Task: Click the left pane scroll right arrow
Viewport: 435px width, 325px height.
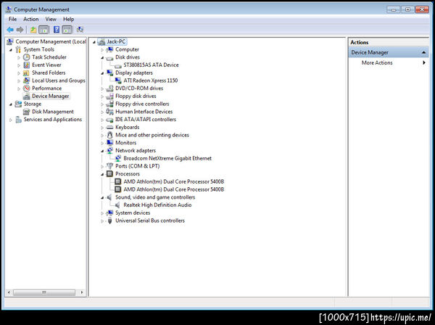Action: (x=82, y=292)
